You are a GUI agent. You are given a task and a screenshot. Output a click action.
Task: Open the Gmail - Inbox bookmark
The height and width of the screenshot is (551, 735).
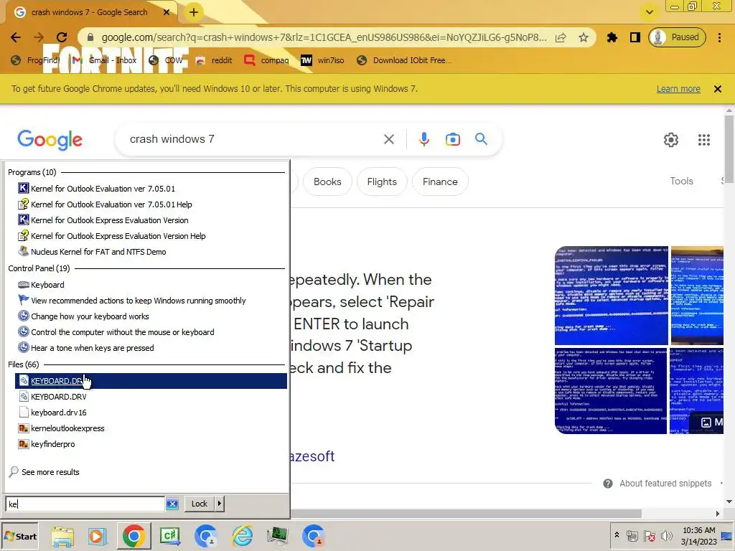pyautogui.click(x=104, y=60)
